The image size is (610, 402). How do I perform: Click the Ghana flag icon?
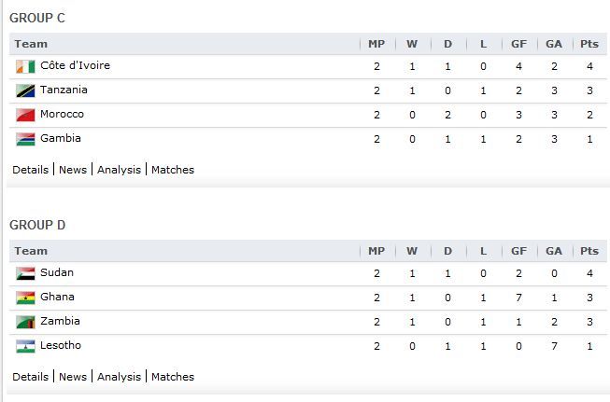coord(25,298)
